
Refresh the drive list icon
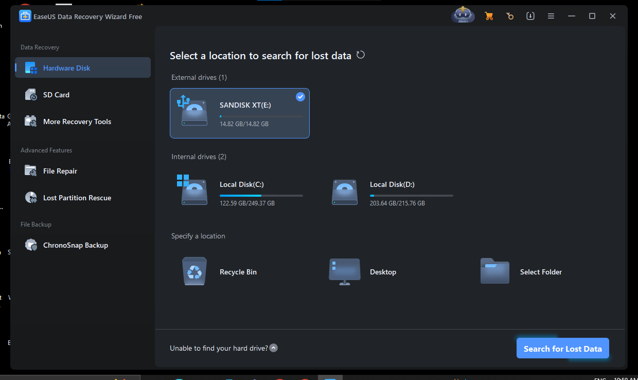[x=361, y=55]
